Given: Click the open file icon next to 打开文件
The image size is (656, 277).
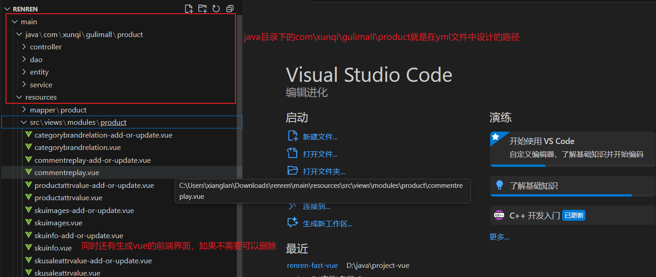Looking at the screenshot, I should (x=292, y=153).
